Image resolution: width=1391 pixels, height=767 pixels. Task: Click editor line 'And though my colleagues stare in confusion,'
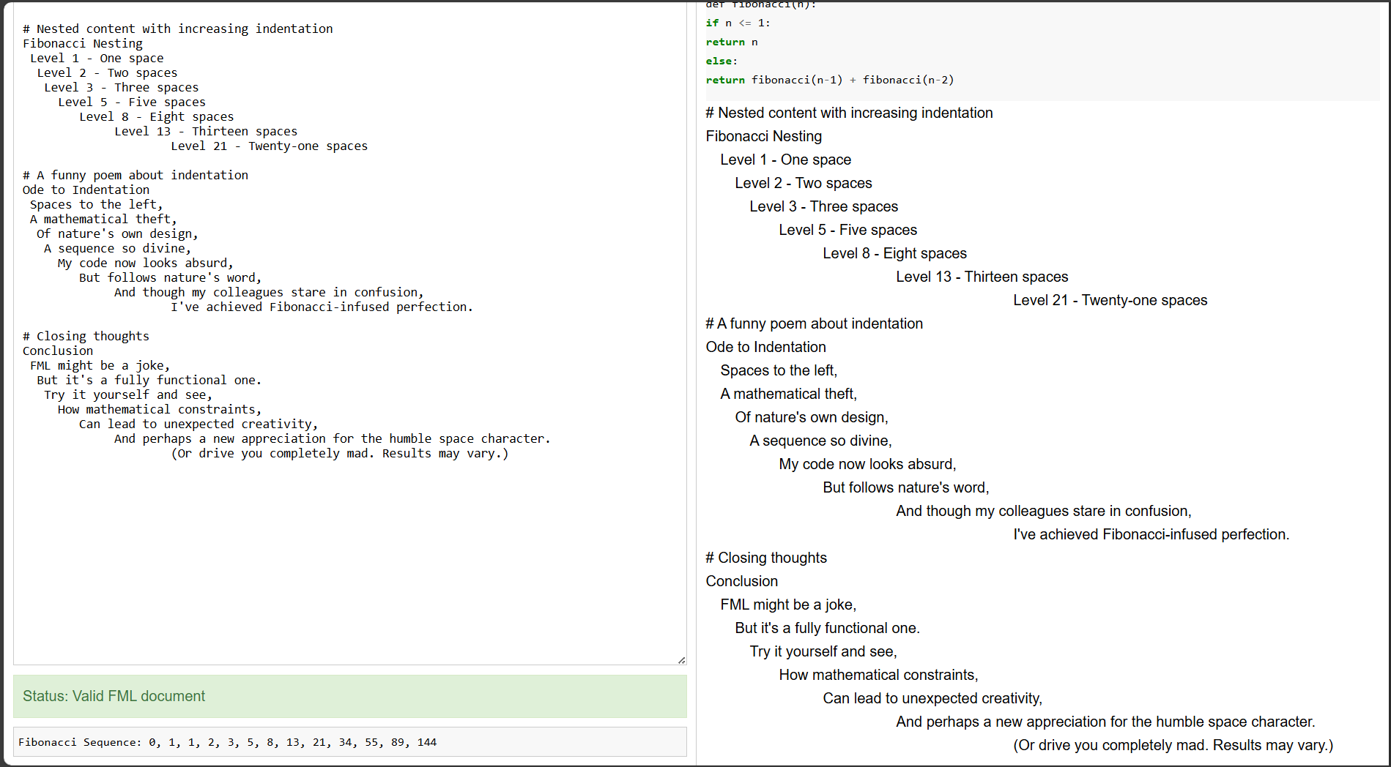(x=270, y=293)
